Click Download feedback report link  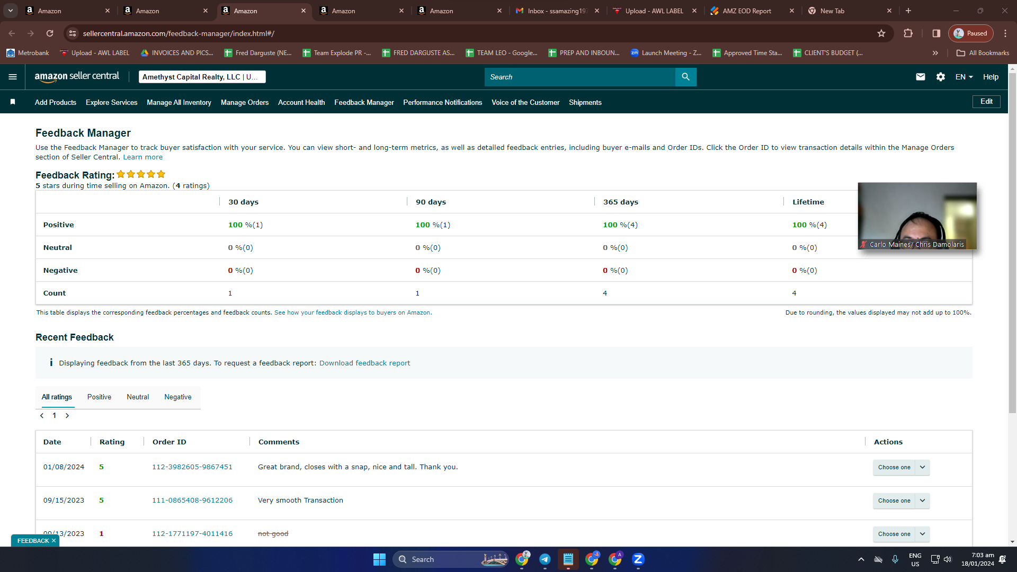click(364, 363)
